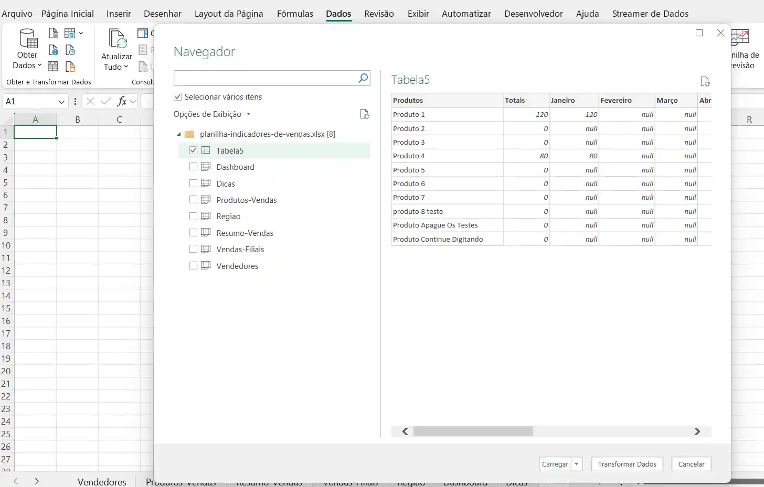The height and width of the screenshot is (487, 764).
Task: Check the Dashboard checkbox
Action: pos(193,167)
